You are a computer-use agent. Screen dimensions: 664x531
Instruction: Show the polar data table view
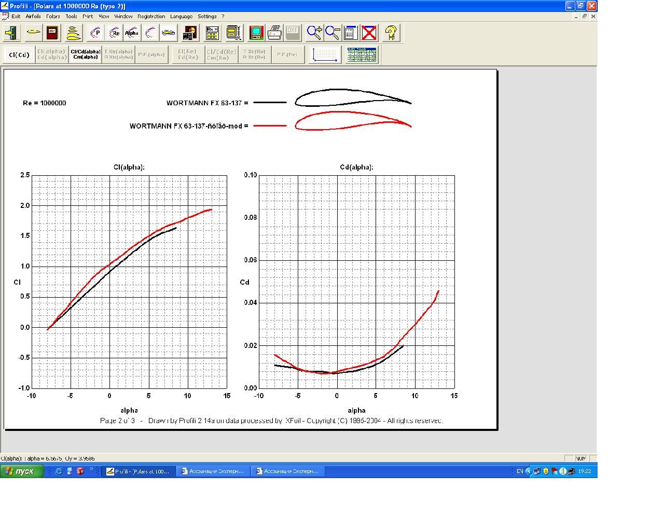(x=362, y=54)
